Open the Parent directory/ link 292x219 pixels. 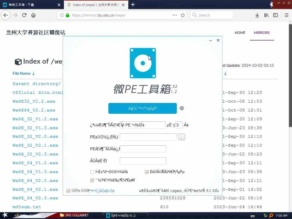[36, 84]
